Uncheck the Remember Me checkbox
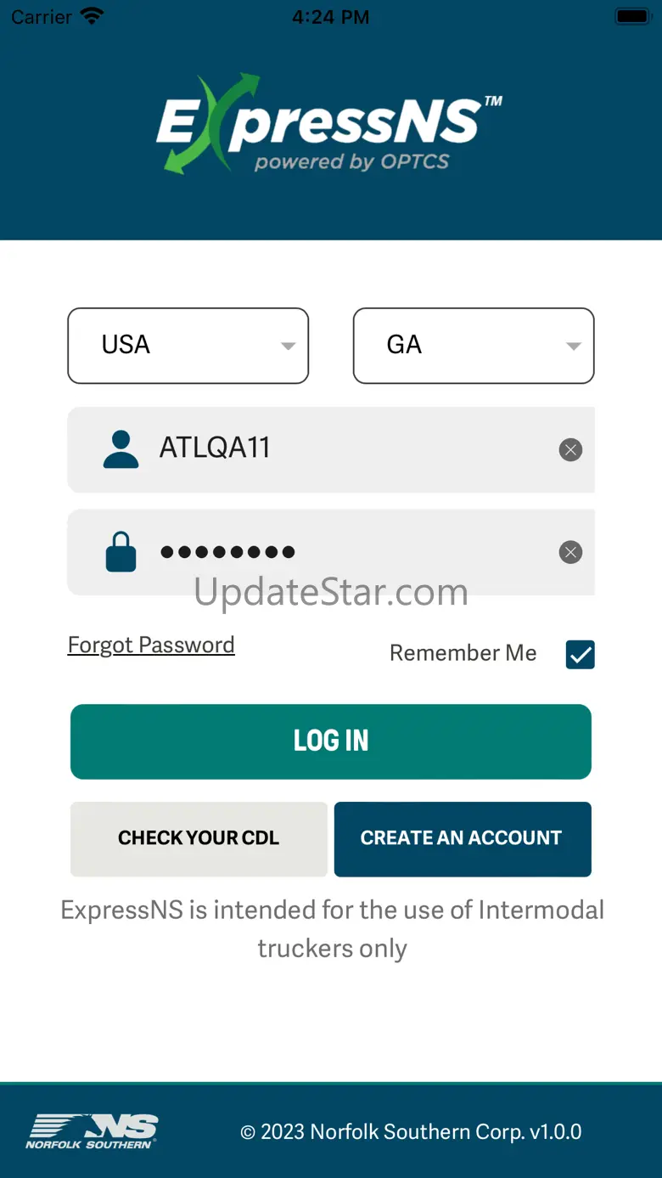 click(x=581, y=654)
